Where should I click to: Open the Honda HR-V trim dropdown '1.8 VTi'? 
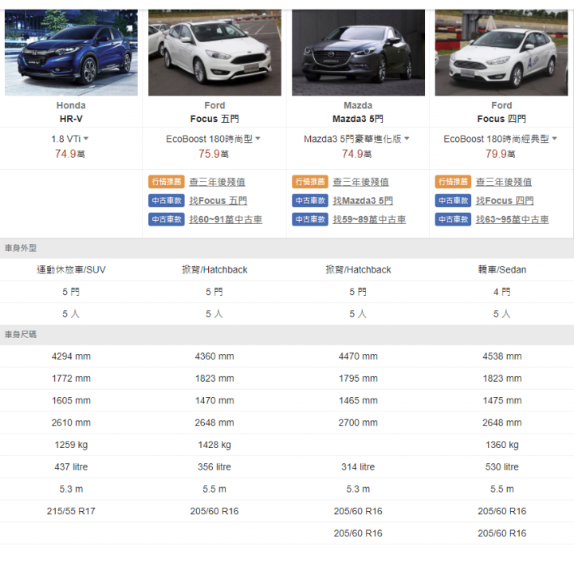coord(70,140)
